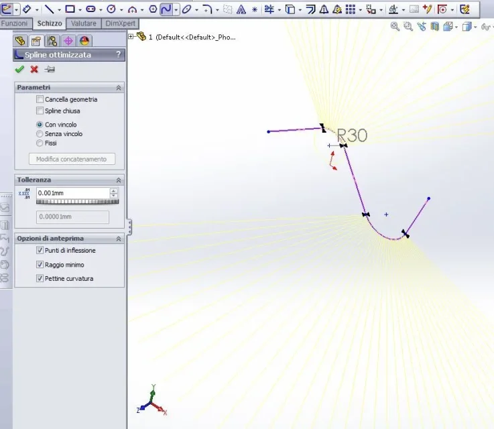Click the Sketch (pencil) tool icon
This screenshot has width=494, height=429.
(6, 9)
